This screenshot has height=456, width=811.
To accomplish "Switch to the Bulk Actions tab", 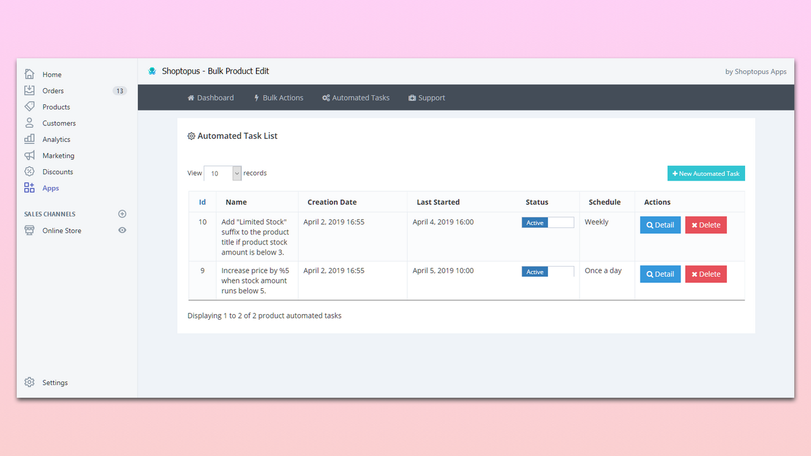I will click(278, 98).
